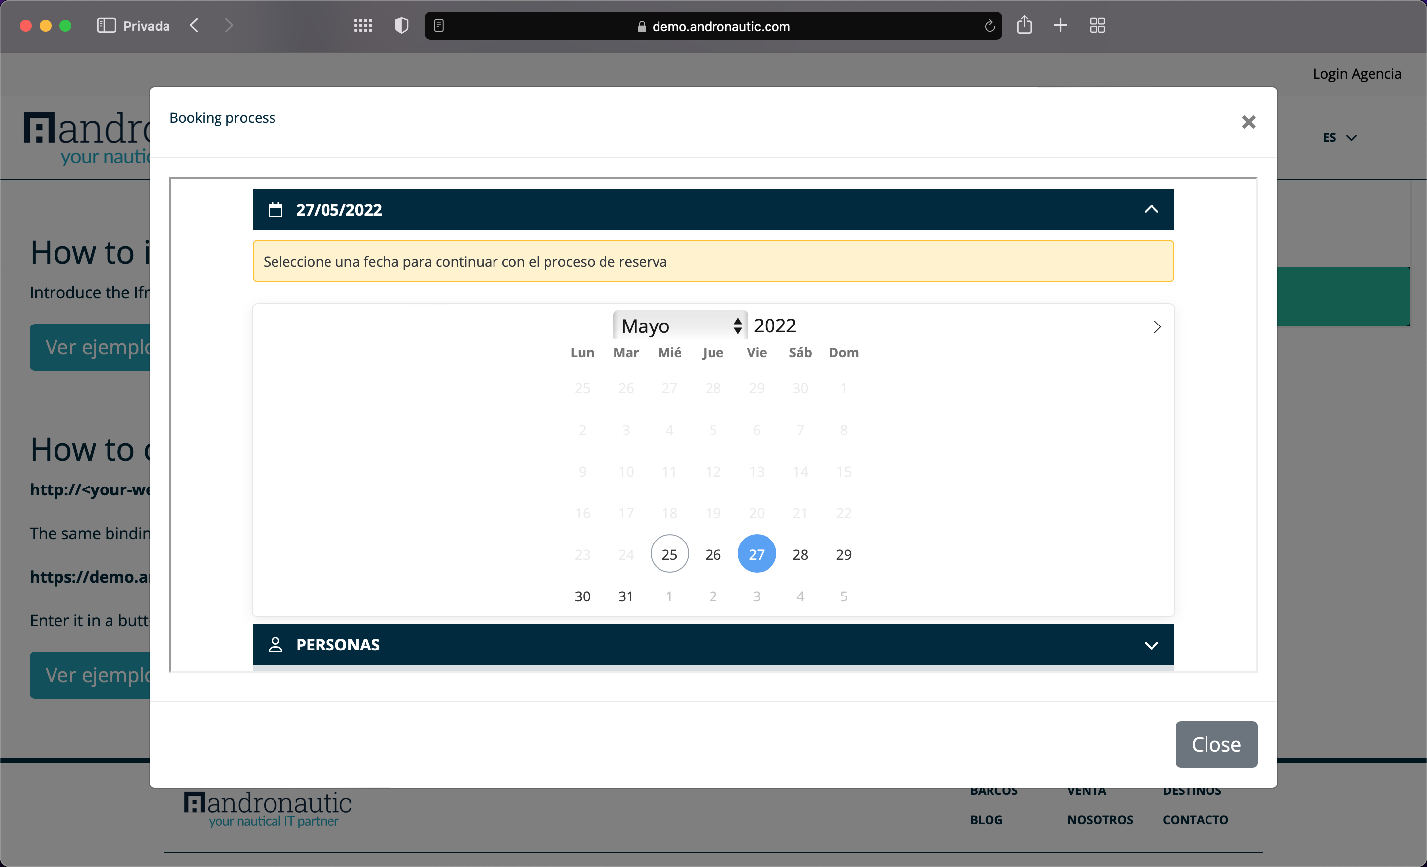Open the Start Page grid icon
This screenshot has height=867, width=1427.
point(363,25)
